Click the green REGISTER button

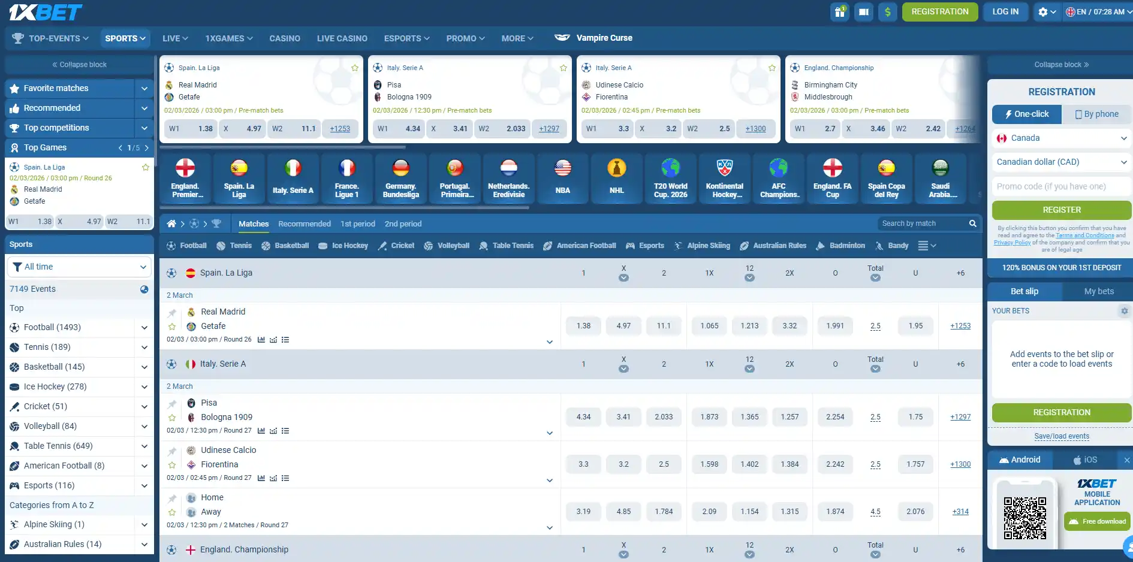click(x=1061, y=210)
